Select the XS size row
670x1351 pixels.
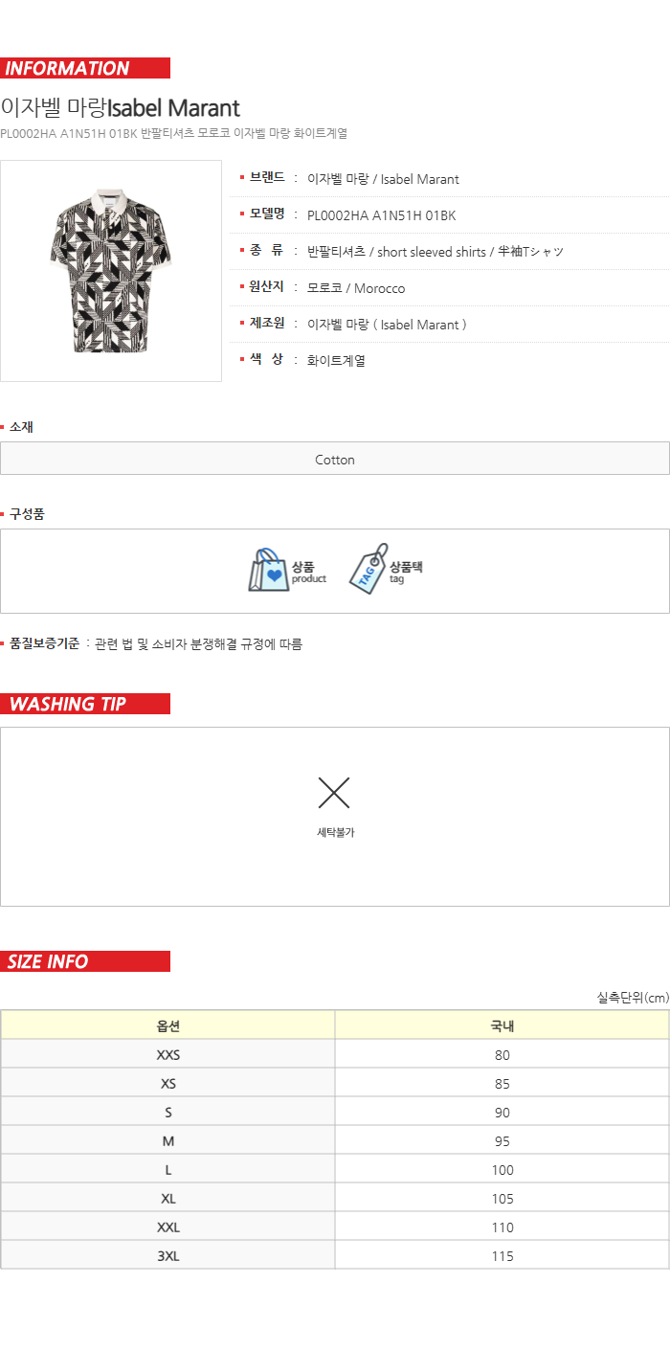(335, 1083)
